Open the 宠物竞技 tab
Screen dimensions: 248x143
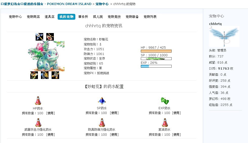click(114, 17)
